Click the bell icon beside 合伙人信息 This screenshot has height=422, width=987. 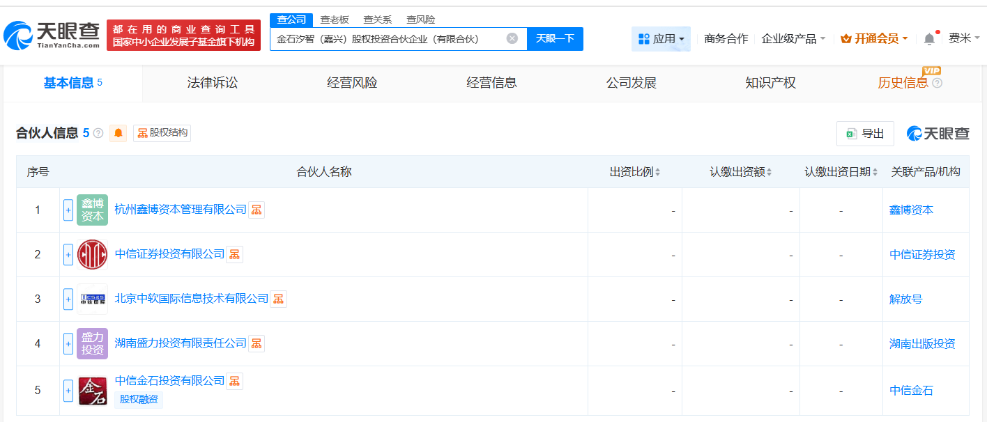(x=118, y=133)
